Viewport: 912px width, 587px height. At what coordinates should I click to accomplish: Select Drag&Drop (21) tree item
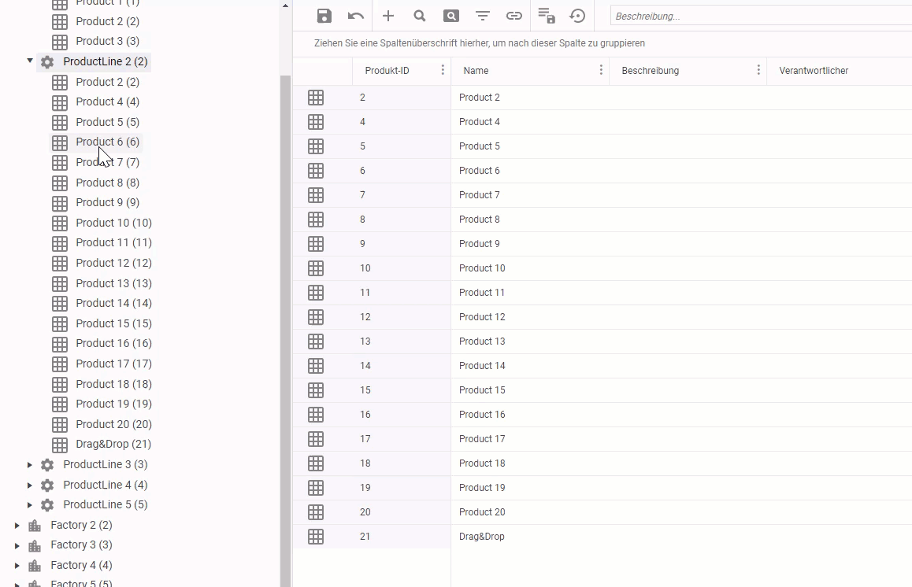[113, 444]
